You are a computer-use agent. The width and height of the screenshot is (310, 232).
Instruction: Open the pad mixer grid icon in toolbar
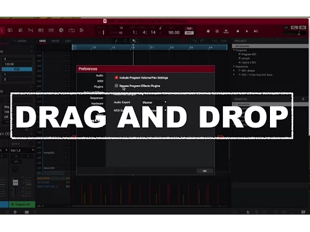(21, 30)
